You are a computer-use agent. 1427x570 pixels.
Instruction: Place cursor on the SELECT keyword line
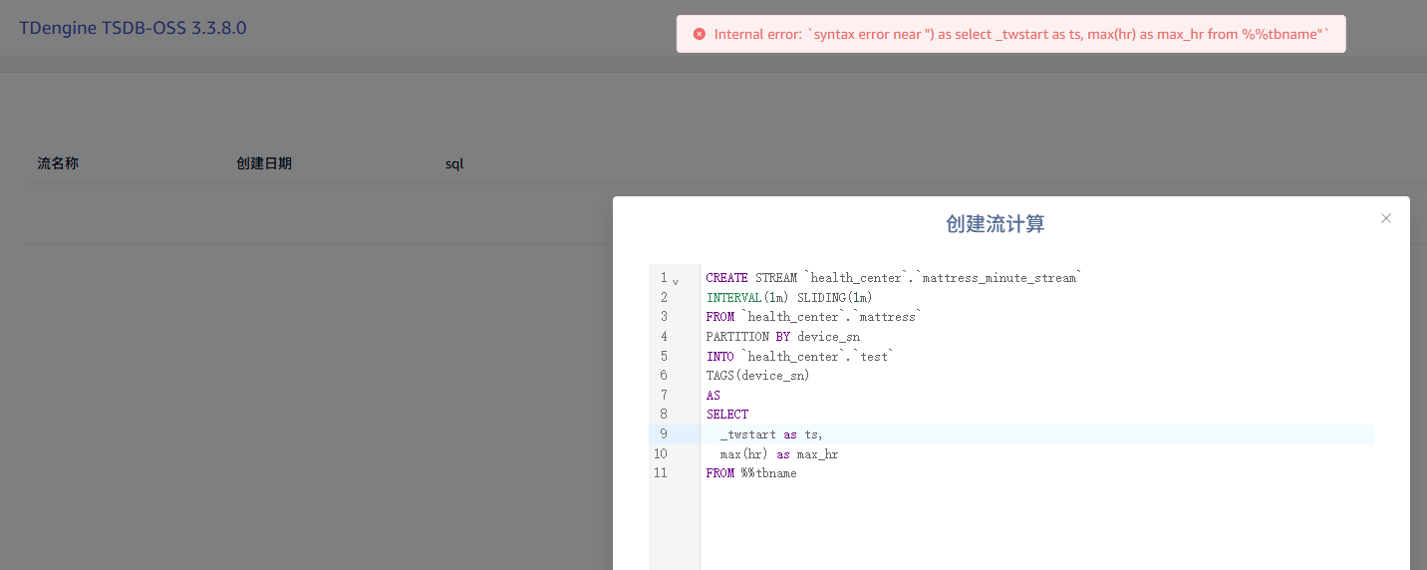(727, 414)
